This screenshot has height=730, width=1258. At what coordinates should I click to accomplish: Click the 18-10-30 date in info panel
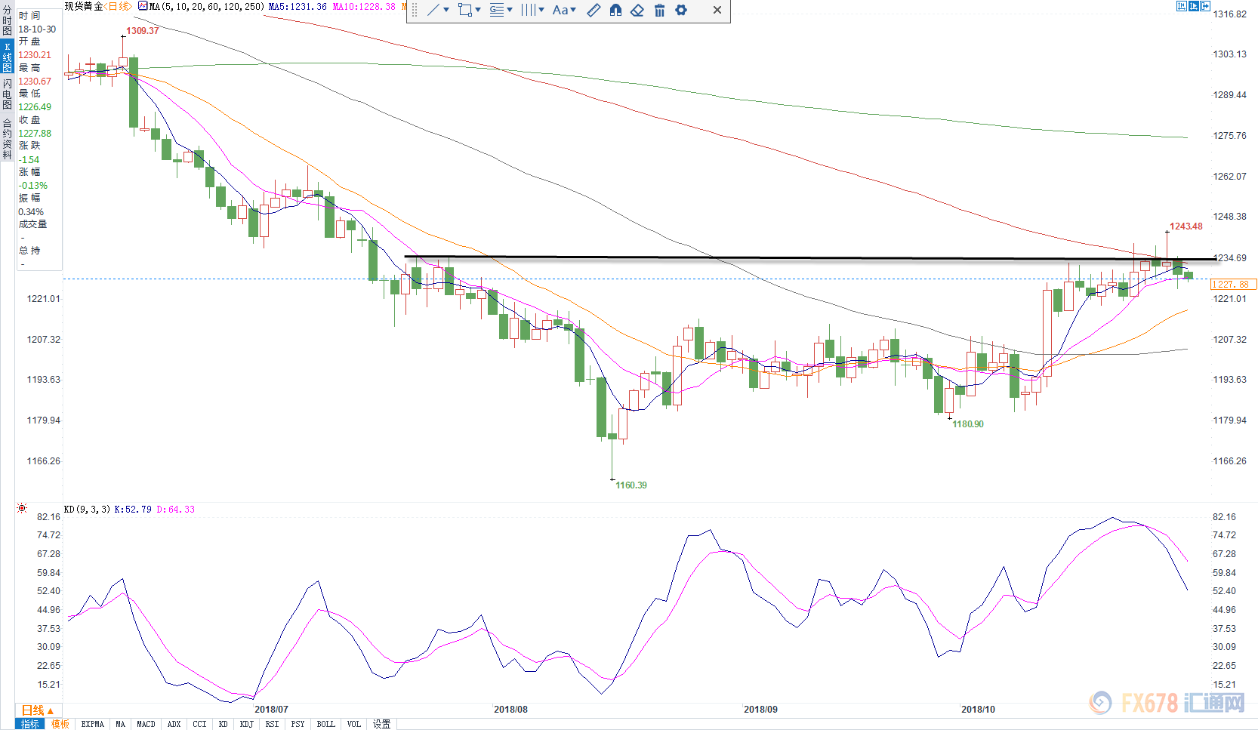[37, 29]
